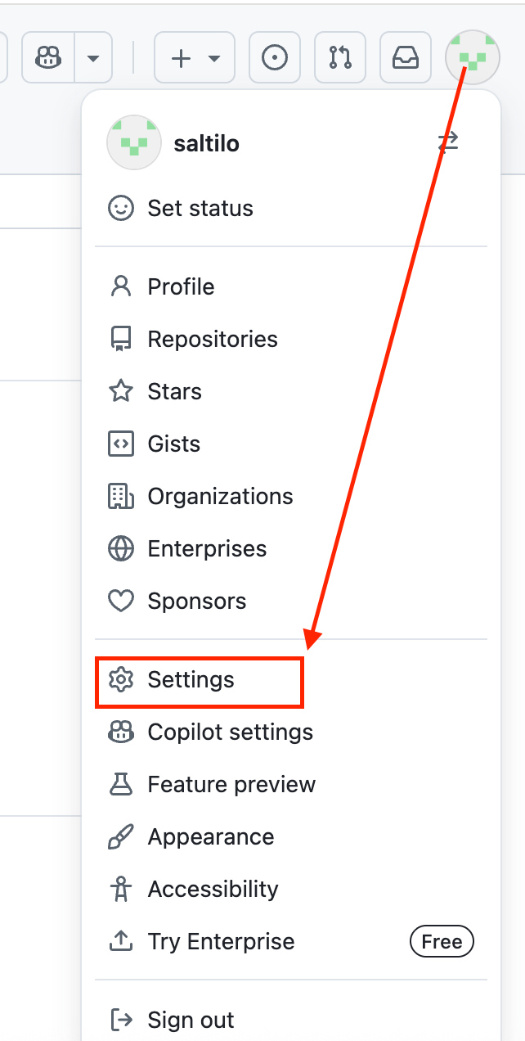Image resolution: width=525 pixels, height=1041 pixels.
Task: Expand the Copilot dropdown arrow
Action: pos(93,58)
